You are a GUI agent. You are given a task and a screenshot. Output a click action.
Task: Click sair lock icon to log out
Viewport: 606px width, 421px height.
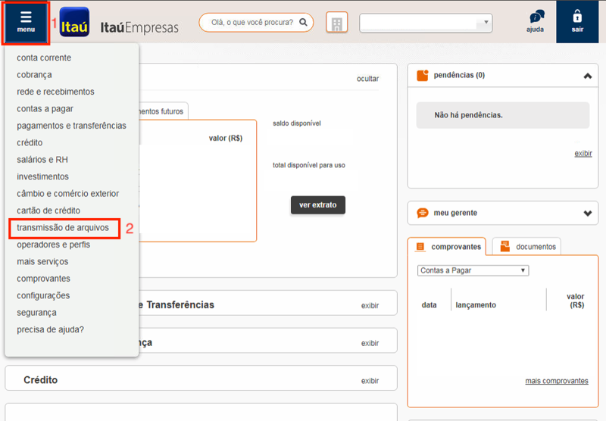tap(577, 22)
